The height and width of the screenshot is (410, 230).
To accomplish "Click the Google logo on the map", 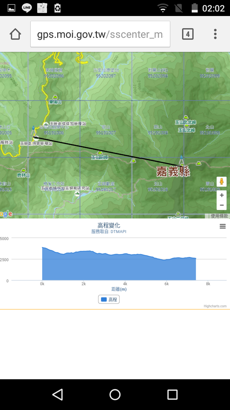I will [6, 214].
